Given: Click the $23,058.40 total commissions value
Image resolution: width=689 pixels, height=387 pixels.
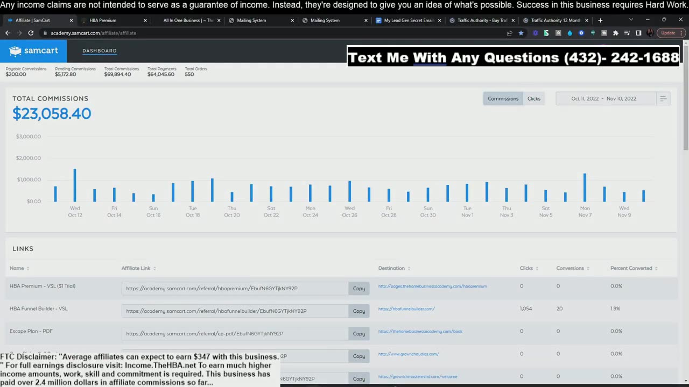Looking at the screenshot, I should pyautogui.click(x=52, y=113).
